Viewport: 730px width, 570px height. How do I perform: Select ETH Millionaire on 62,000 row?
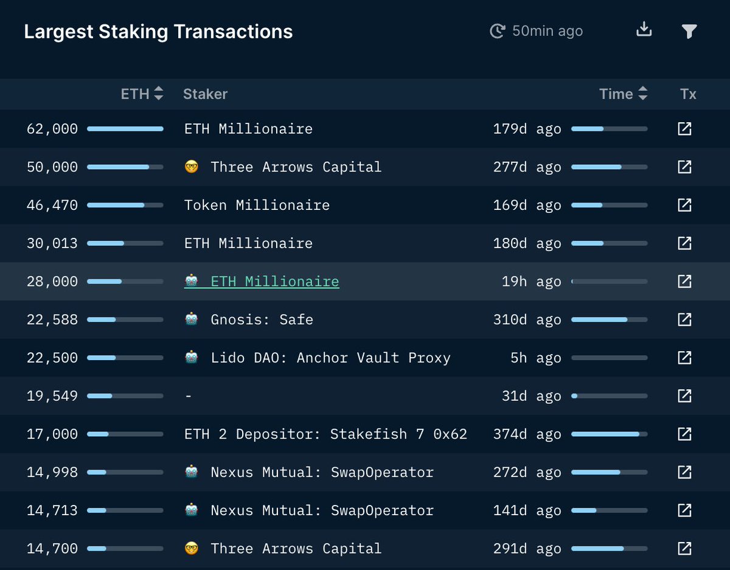248,128
